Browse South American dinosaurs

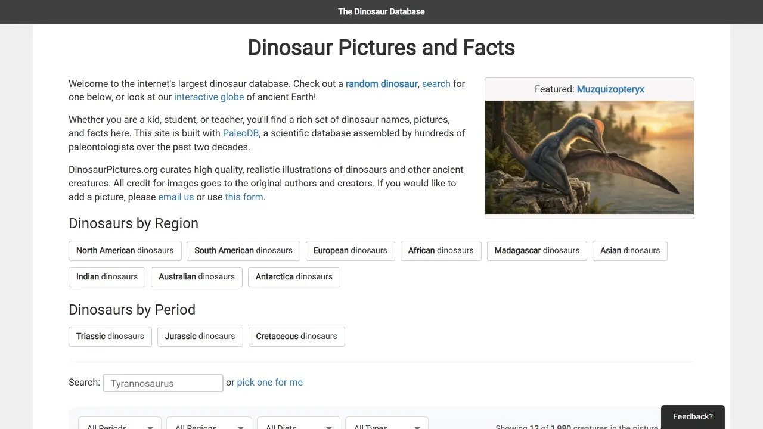pyautogui.click(x=243, y=250)
